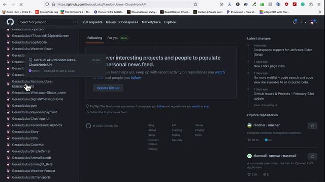
Task: Open GeraudLuku/Weather-React repository
Action: coord(32,49)
